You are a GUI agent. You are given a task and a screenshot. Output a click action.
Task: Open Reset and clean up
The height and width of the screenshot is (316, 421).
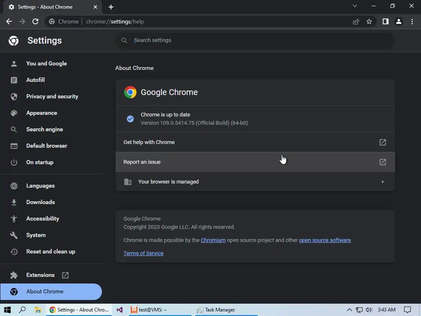[x=51, y=251]
